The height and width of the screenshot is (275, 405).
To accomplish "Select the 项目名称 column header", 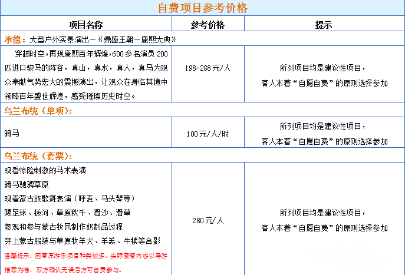I will click(x=85, y=24).
